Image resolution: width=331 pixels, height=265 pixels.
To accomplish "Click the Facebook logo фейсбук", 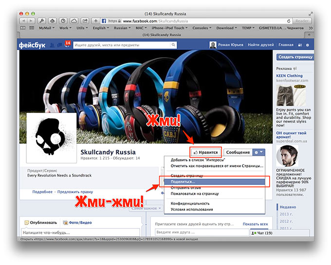I will click(32, 45).
